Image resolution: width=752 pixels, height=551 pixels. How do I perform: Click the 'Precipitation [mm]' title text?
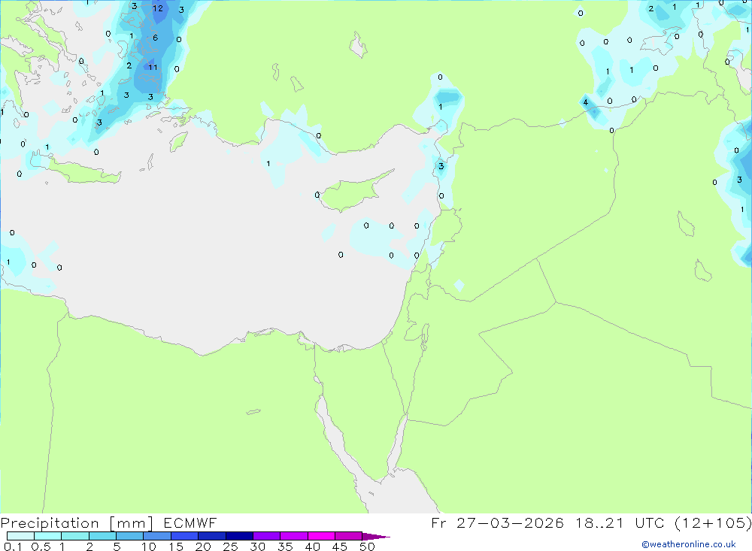coord(77,522)
